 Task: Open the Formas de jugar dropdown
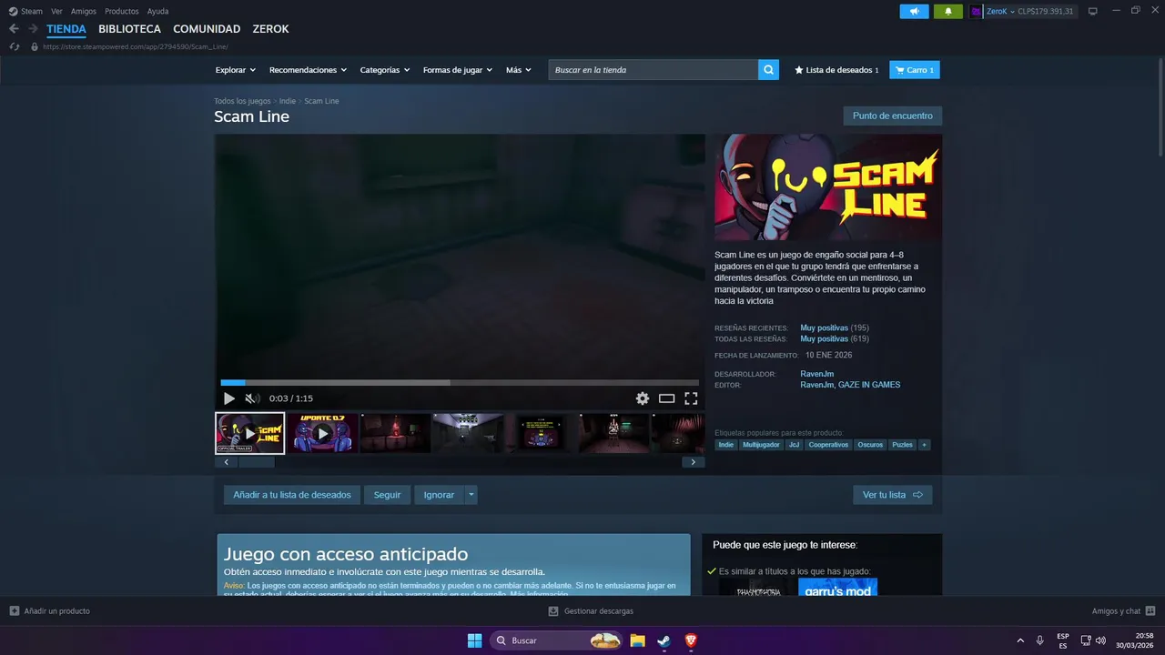pyautogui.click(x=457, y=70)
